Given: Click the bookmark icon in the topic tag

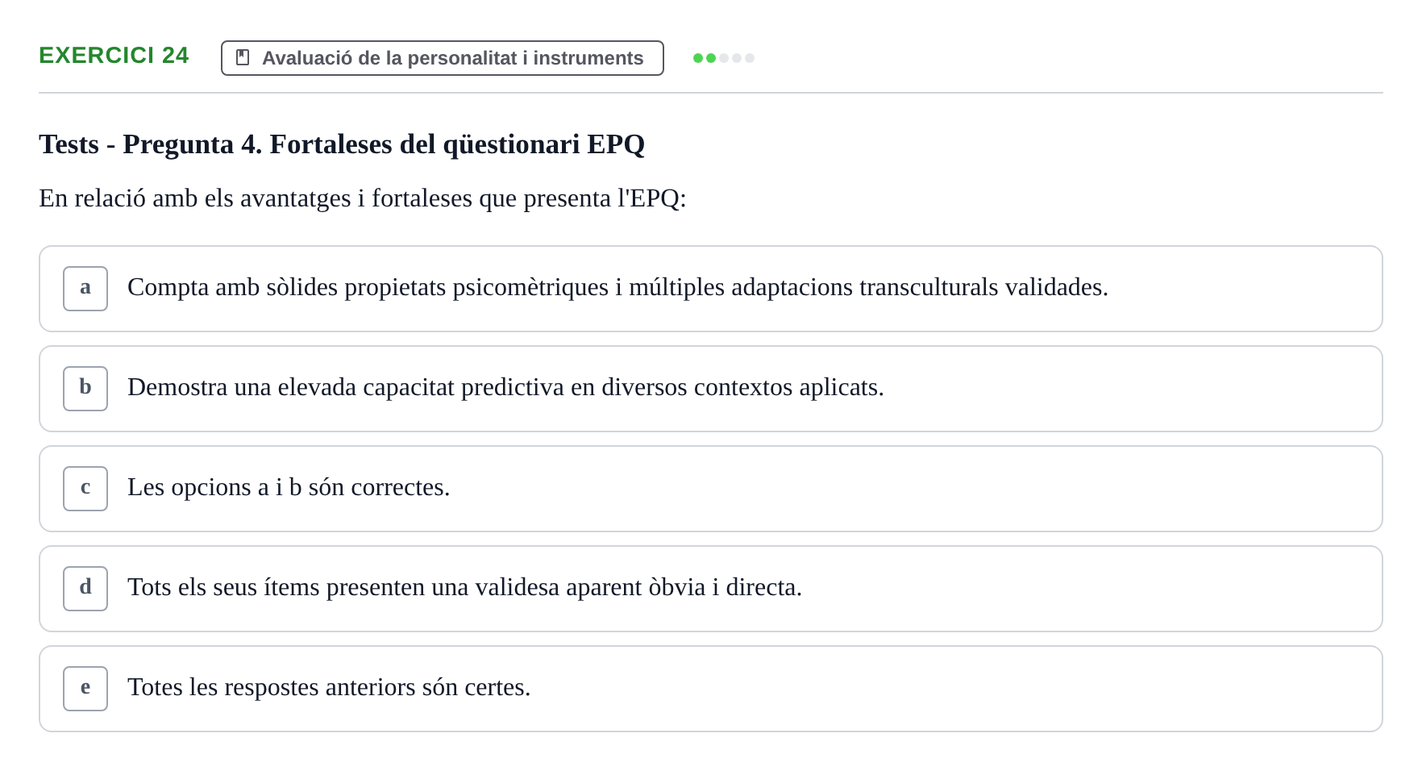Looking at the screenshot, I should pyautogui.click(x=243, y=57).
